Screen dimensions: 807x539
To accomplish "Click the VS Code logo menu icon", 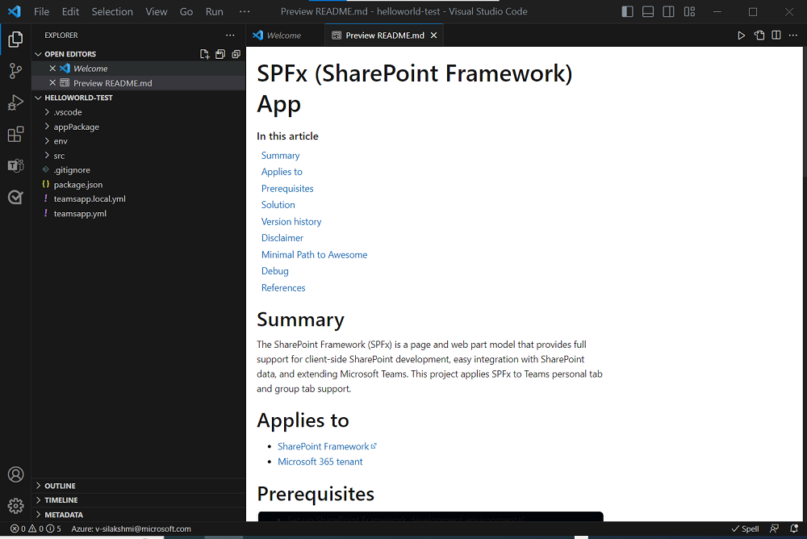I will pos(15,11).
